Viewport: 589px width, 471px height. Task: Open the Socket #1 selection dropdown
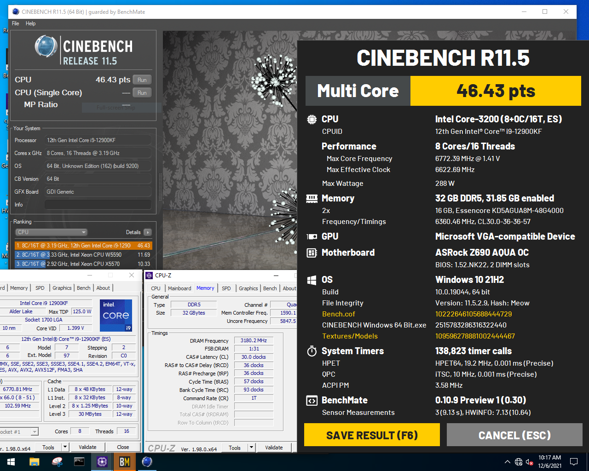click(x=35, y=431)
